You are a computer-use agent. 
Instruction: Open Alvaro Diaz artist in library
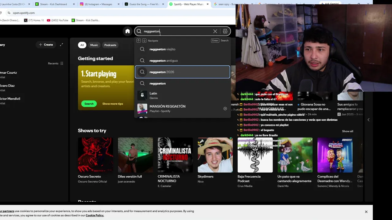tap(7, 88)
